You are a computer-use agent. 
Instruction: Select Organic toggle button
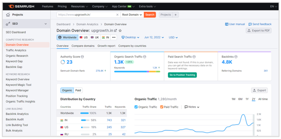pos(67,90)
